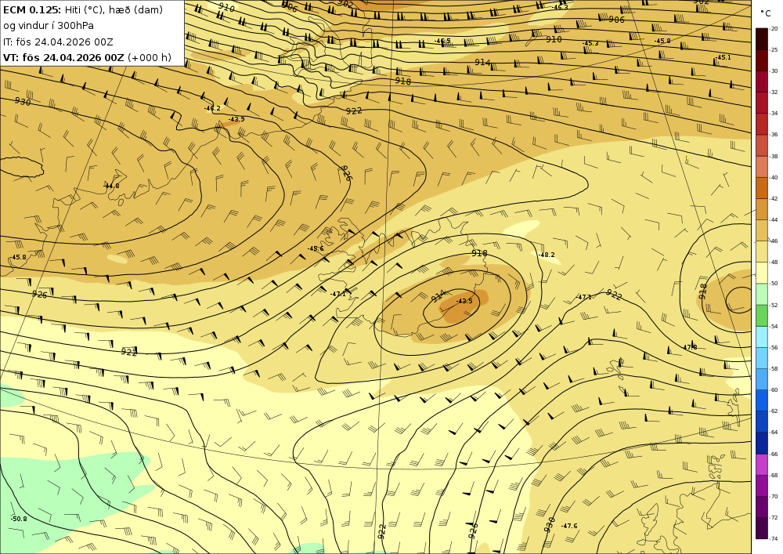This screenshot has width=783, height=554.
Task: Select the darkest brown swatch between -20 and -25
Action: pos(762,39)
